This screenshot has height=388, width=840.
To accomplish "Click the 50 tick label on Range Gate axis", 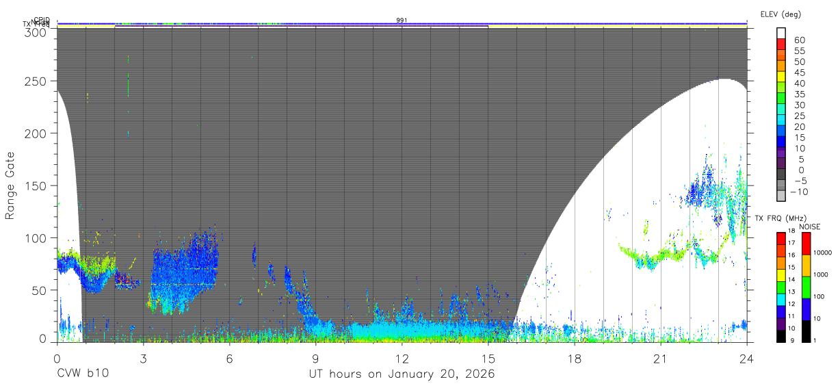I will [x=38, y=289].
